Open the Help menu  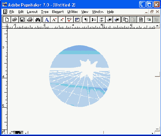tap(111, 12)
